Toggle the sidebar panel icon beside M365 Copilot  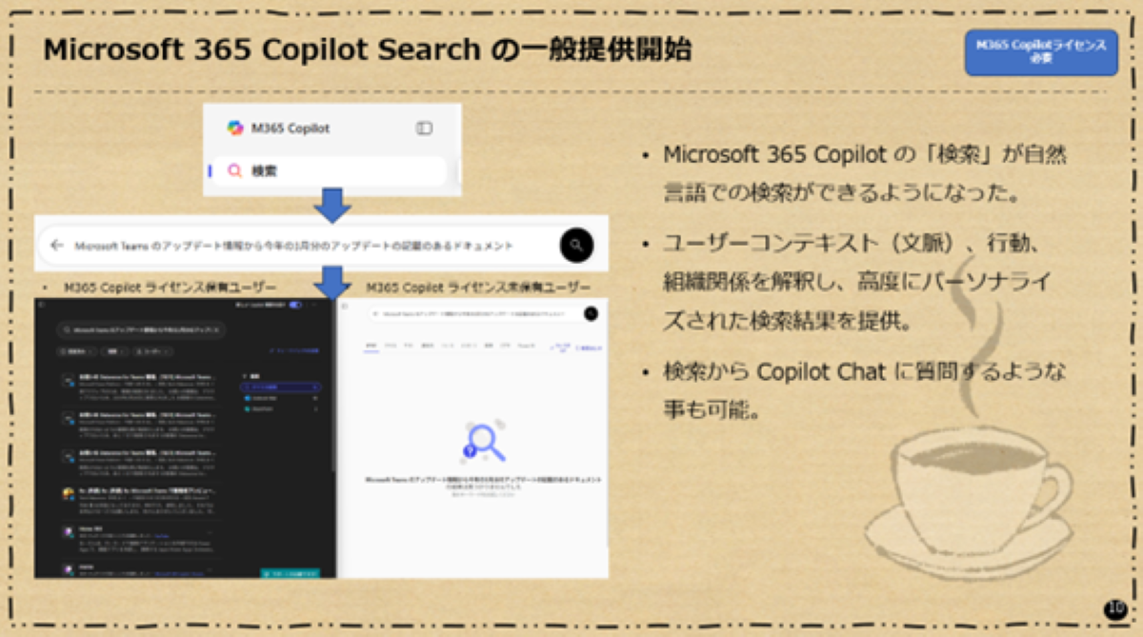424,128
